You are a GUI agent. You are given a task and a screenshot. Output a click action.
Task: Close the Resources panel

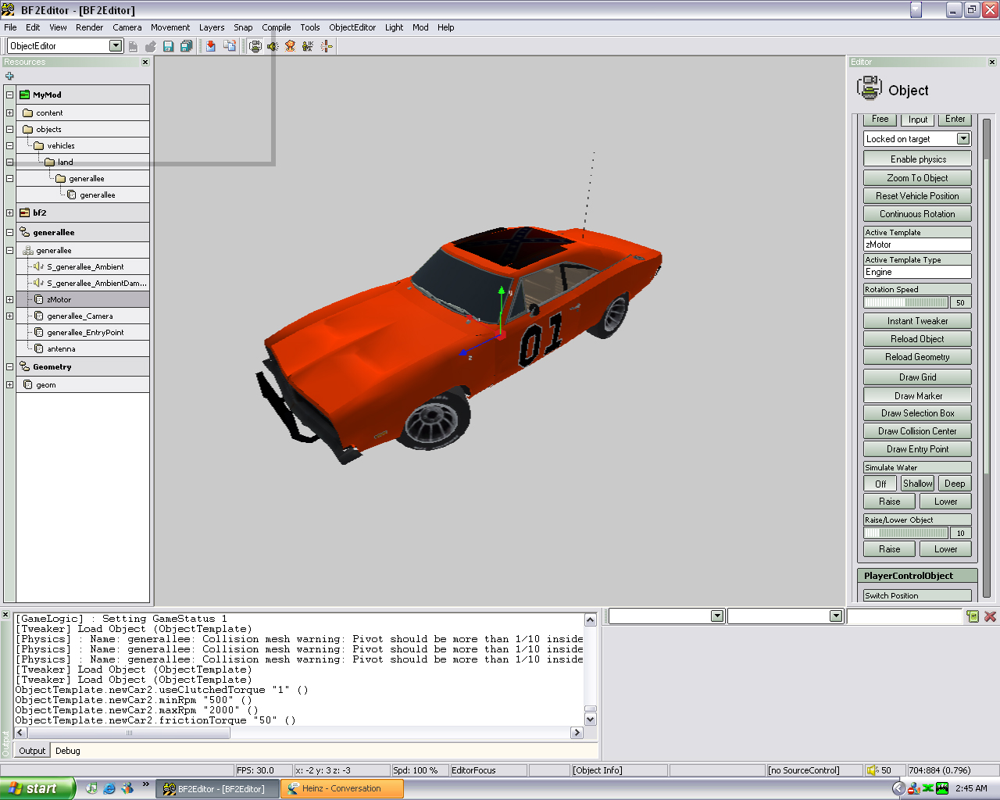pos(145,62)
